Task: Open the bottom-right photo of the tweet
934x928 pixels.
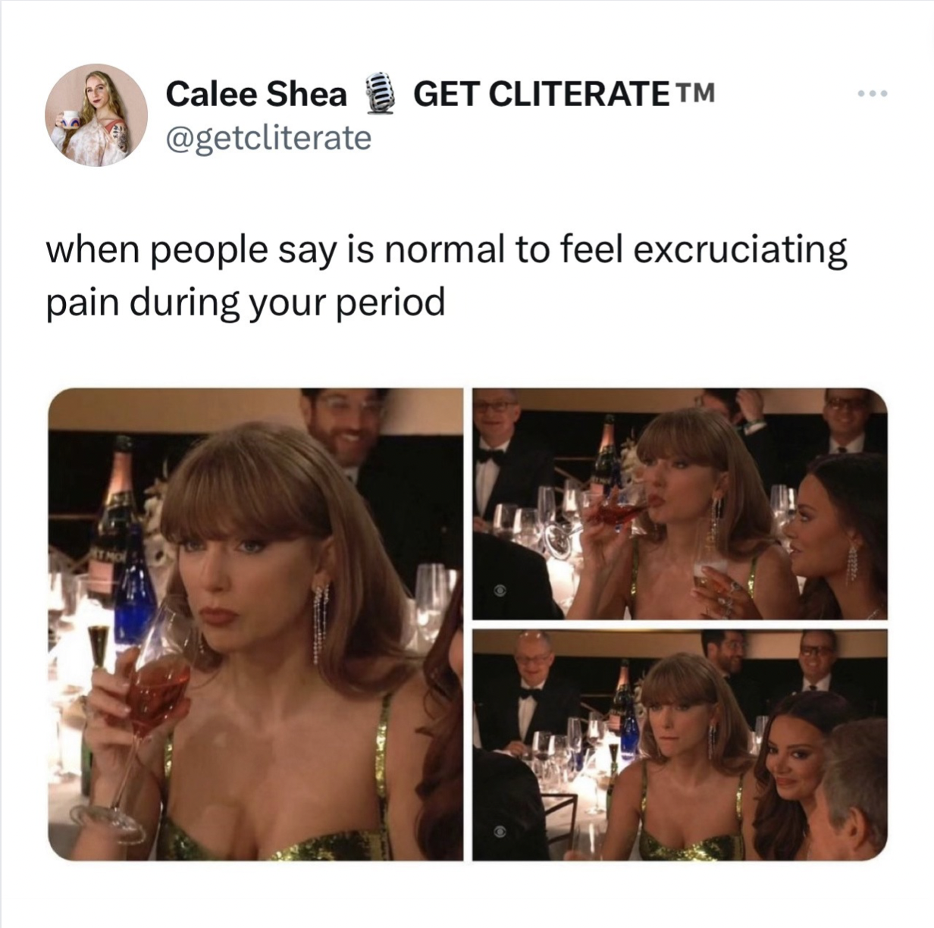Action: tap(679, 745)
